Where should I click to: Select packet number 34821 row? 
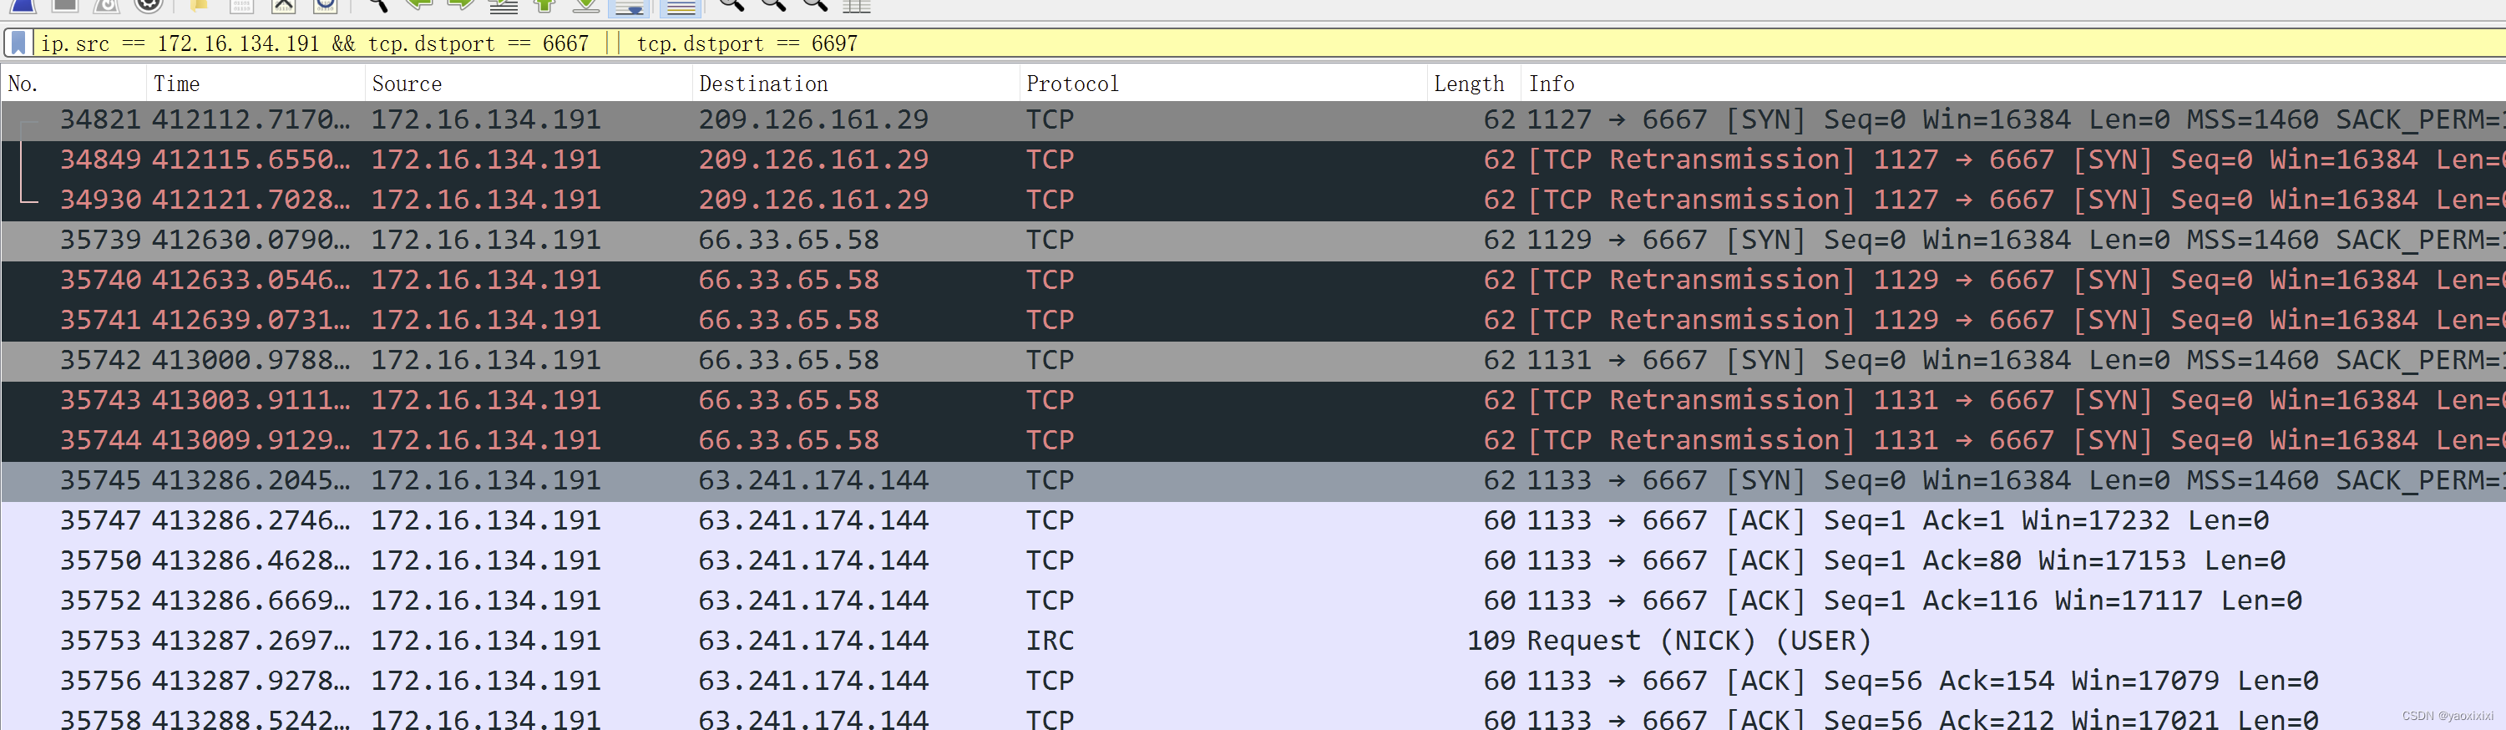[x=1253, y=119]
